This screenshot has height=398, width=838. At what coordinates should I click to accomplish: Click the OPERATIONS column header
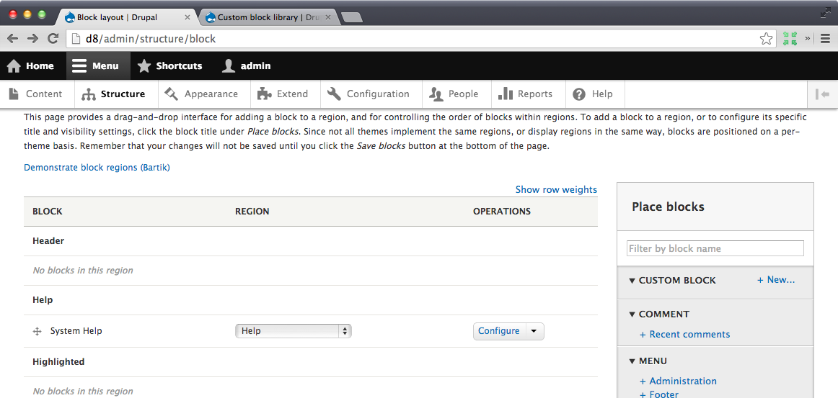[x=502, y=212]
